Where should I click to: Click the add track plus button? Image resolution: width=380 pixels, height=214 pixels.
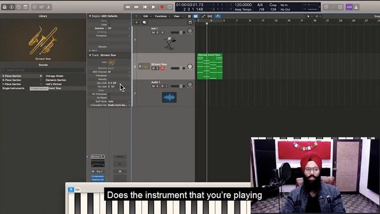137,23
